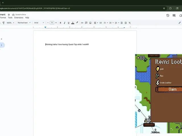182x136 pixels.
Task: Open the browser media control icon
Action: (x=177, y=8)
